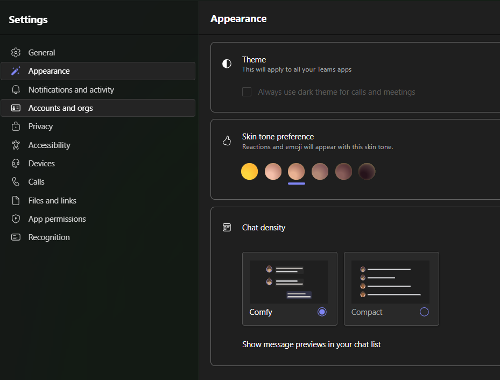Click the Comfy chat density preview

(x=288, y=282)
